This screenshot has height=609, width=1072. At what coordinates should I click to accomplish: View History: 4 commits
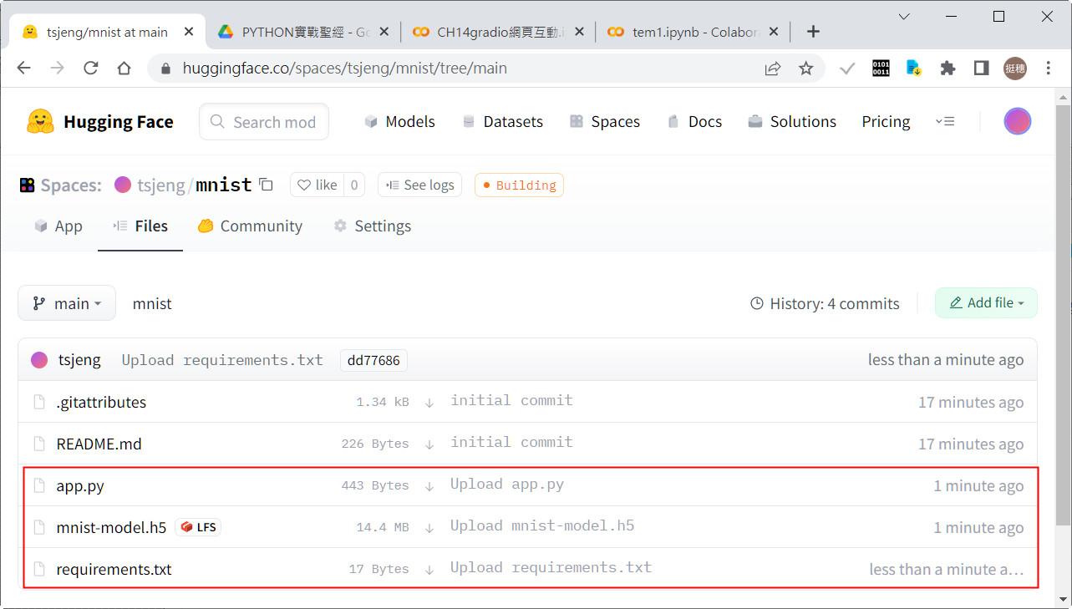tap(825, 303)
